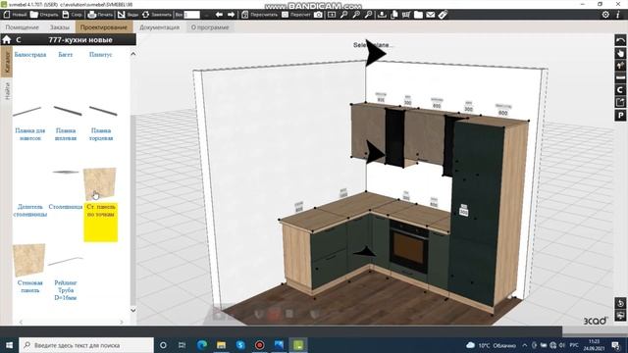Click catalog scroll-down arrow
628x353 pixels.
[133, 310]
